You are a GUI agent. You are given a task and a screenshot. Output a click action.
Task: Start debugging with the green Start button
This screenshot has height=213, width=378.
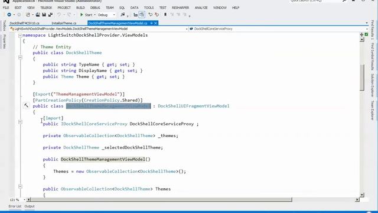click(x=86, y=15)
